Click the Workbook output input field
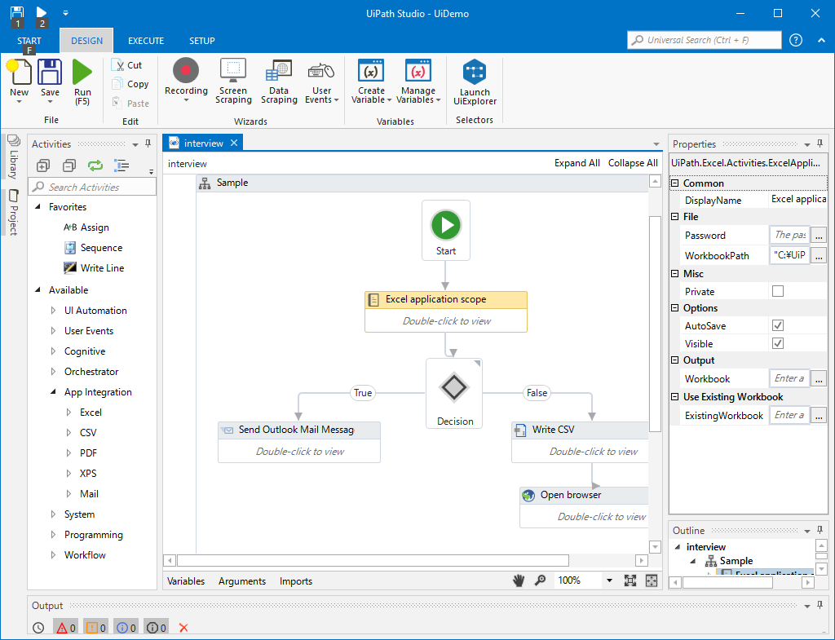Viewport: 835px width, 640px height. (x=789, y=378)
